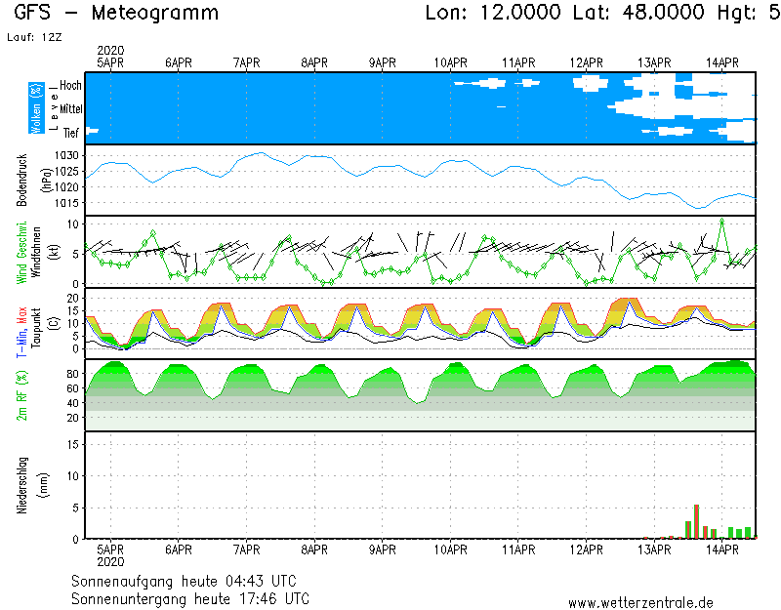Click the 14APR date on the top axis
Viewport: 781px width, 610px height.
tap(721, 61)
